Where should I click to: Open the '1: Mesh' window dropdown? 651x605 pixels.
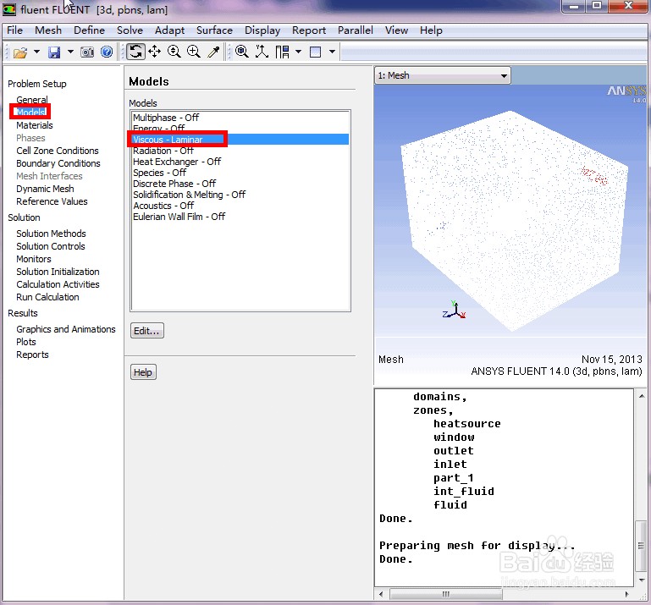coord(442,75)
